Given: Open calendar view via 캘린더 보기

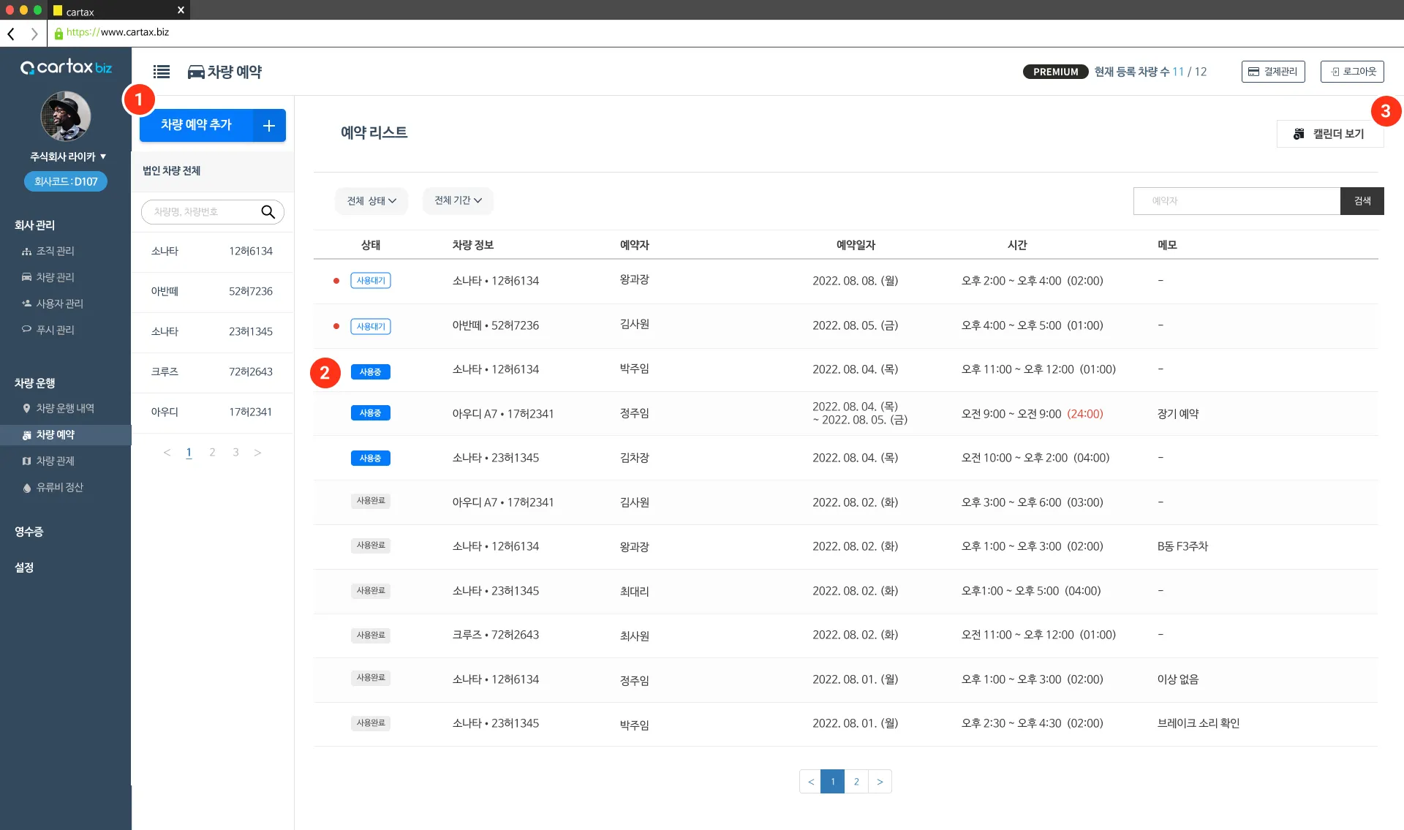Looking at the screenshot, I should (x=1329, y=134).
